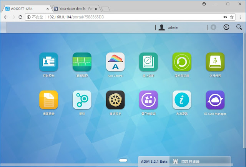Bookmark this page with the star
The image size is (246, 167).
click(x=232, y=17)
